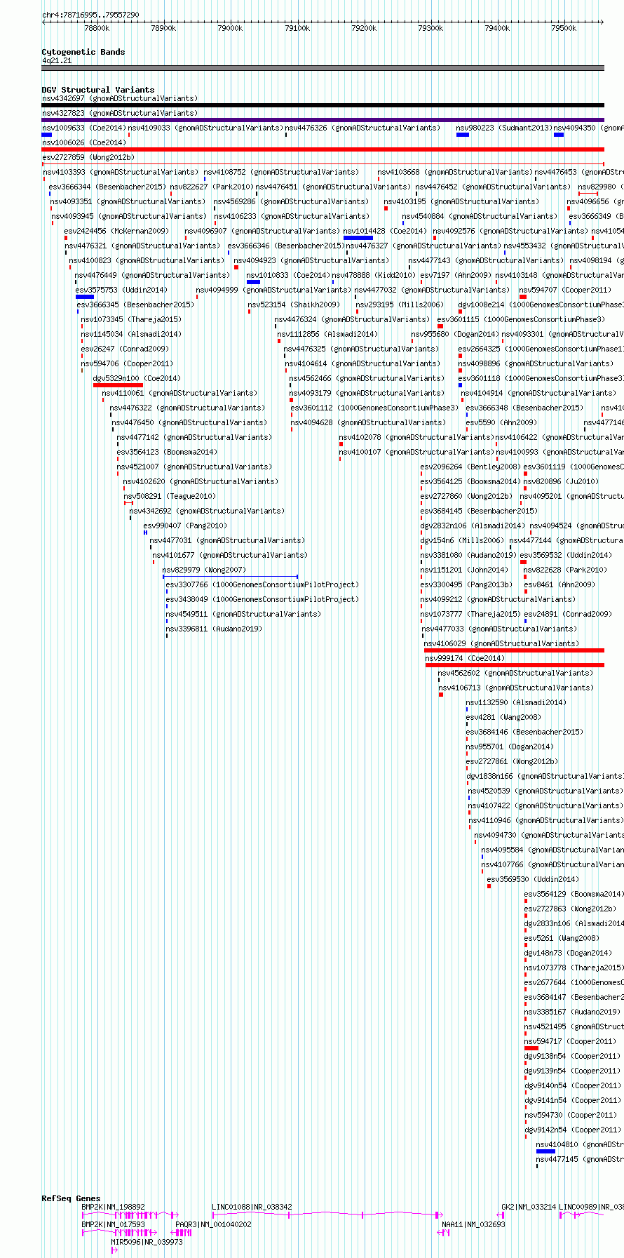Select esv2096264 (Bentley2008) label

click(470, 467)
